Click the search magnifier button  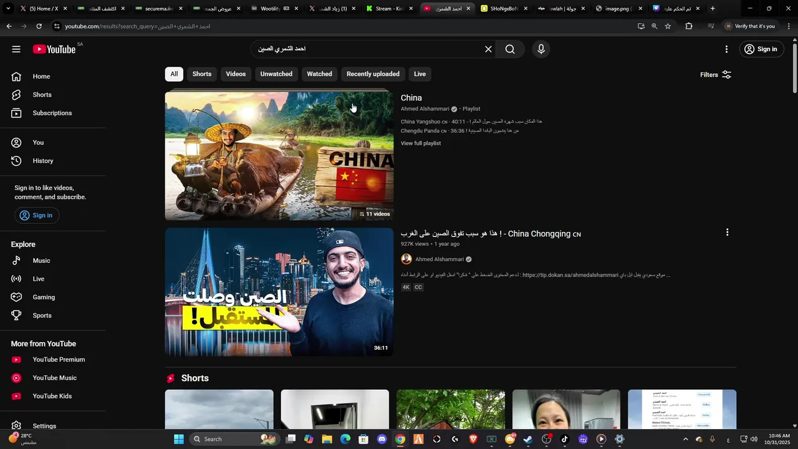click(x=510, y=49)
